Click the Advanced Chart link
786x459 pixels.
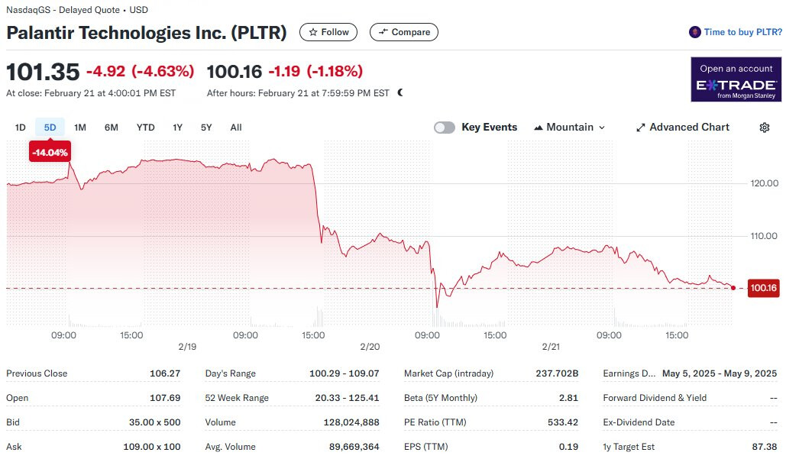[689, 128]
